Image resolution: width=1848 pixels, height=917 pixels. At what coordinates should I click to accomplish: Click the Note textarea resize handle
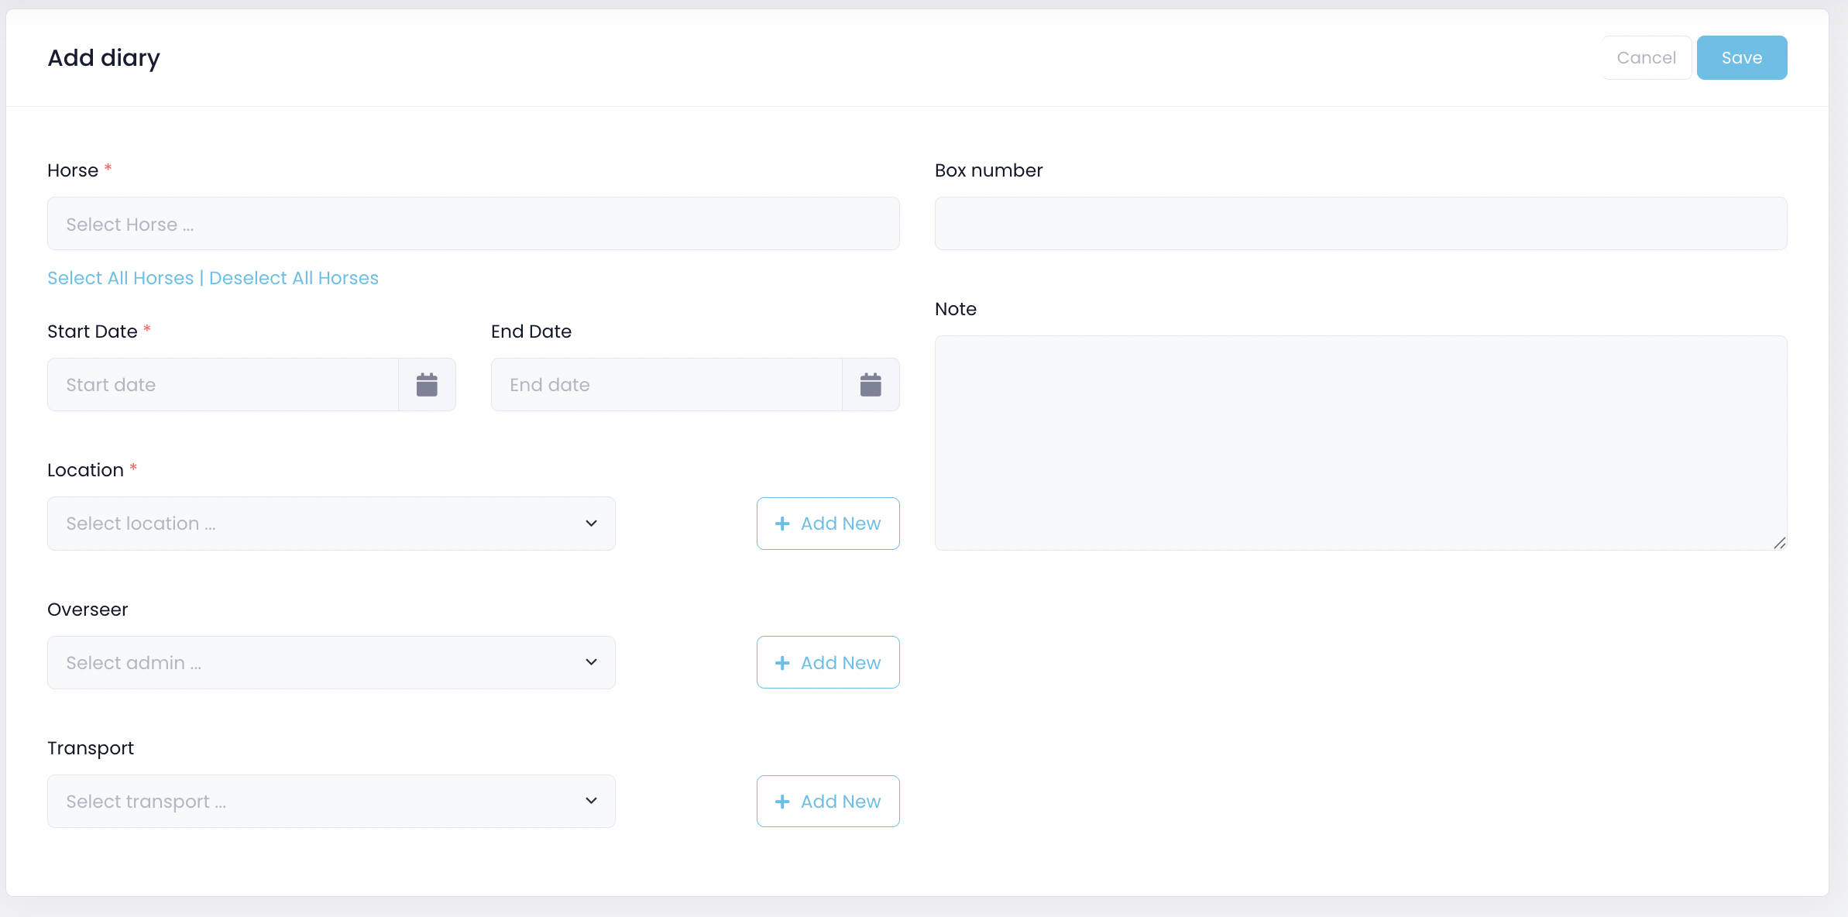tap(1779, 543)
